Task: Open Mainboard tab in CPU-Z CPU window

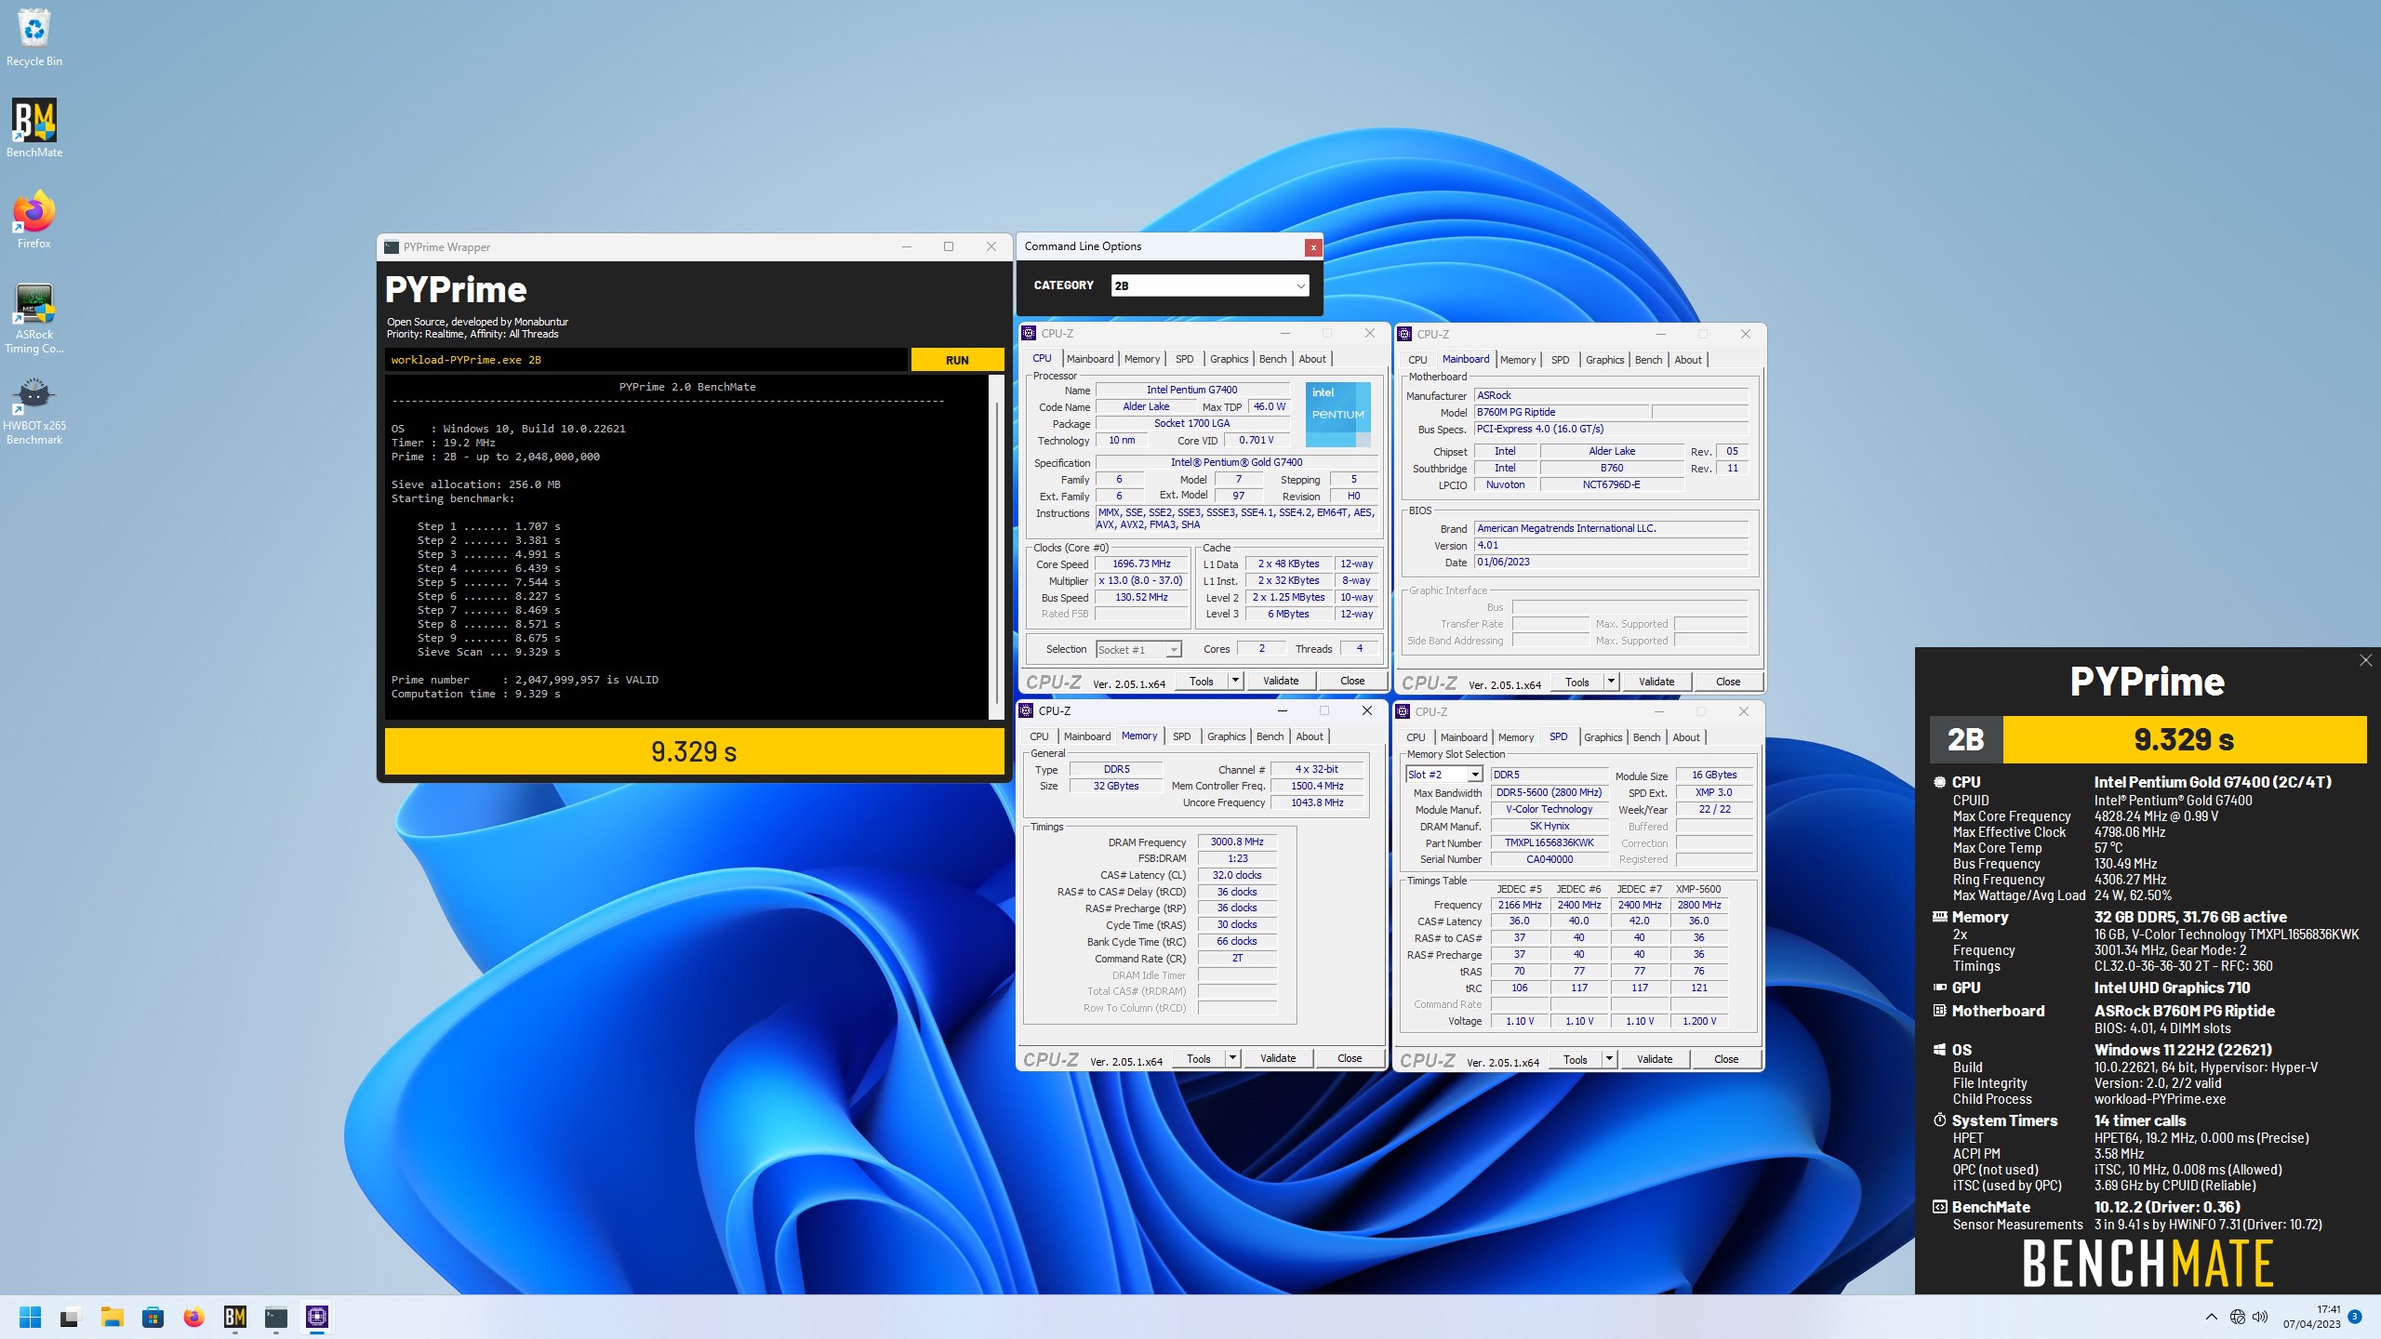Action: click(1090, 359)
